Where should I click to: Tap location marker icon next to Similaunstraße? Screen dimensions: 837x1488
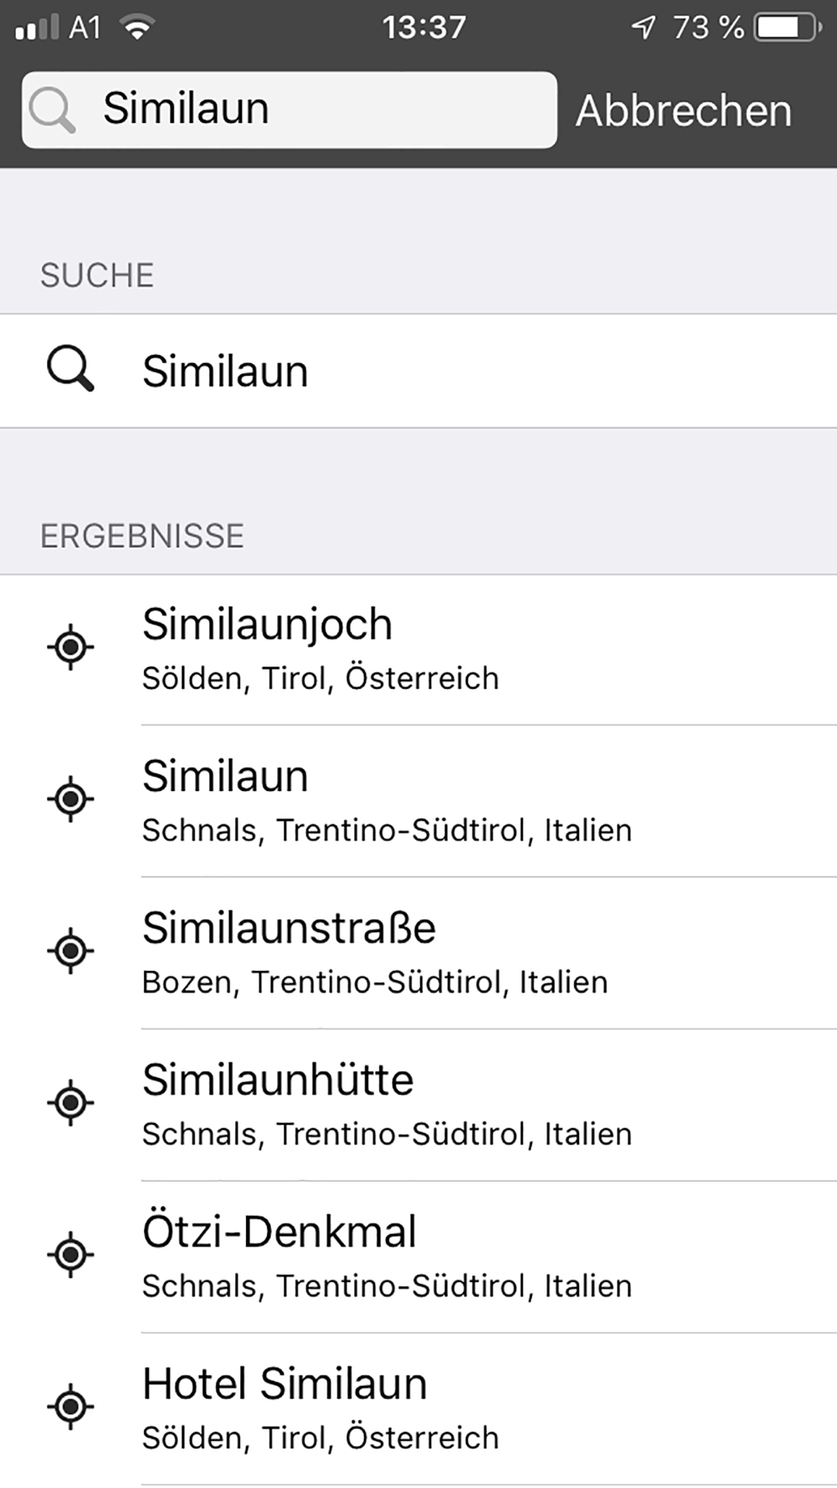pyautogui.click(x=70, y=951)
